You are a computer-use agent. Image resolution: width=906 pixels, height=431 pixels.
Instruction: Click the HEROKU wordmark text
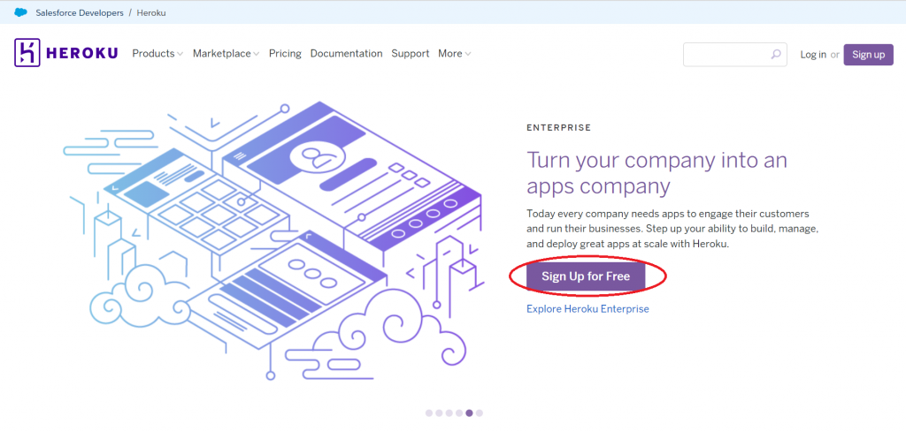pyautogui.click(x=81, y=54)
